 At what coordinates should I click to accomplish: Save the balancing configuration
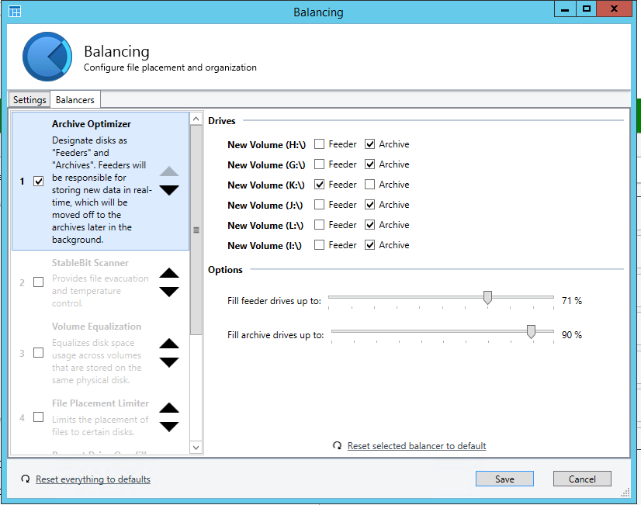click(x=504, y=479)
